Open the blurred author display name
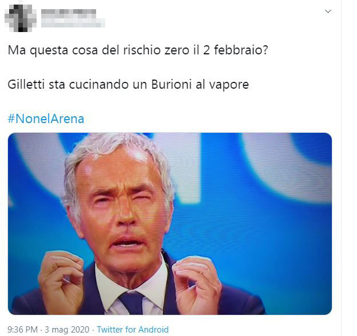357x336 pixels. (x=69, y=12)
